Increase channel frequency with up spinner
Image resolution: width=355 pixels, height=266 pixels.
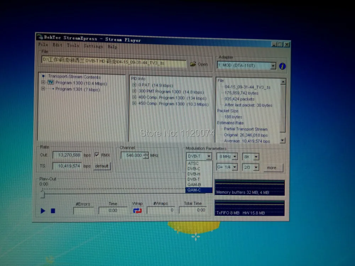[x=146, y=154]
